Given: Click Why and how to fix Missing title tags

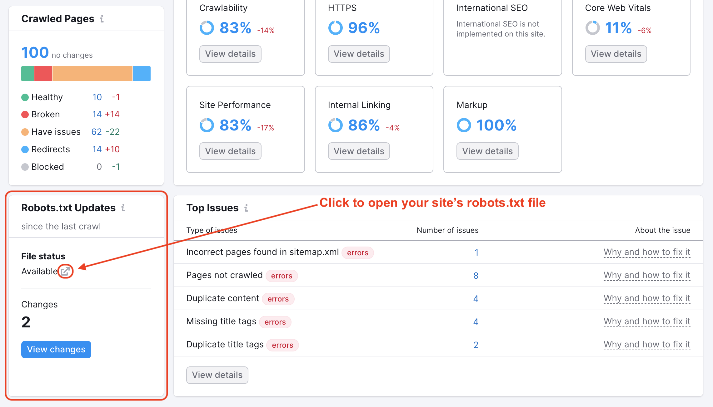Looking at the screenshot, I should coord(647,321).
